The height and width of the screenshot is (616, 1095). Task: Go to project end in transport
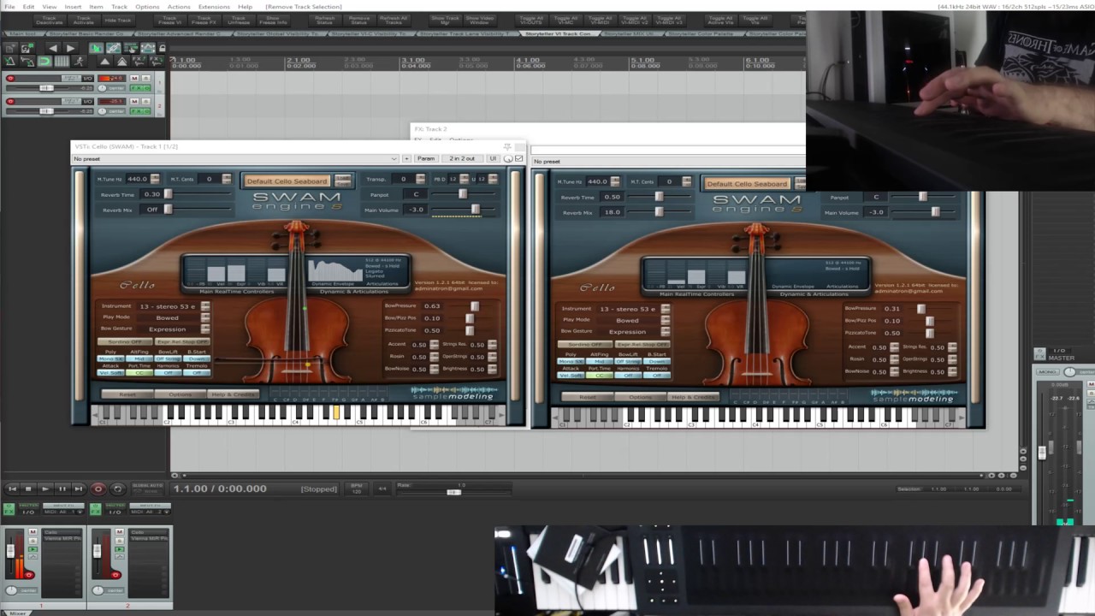click(x=78, y=489)
